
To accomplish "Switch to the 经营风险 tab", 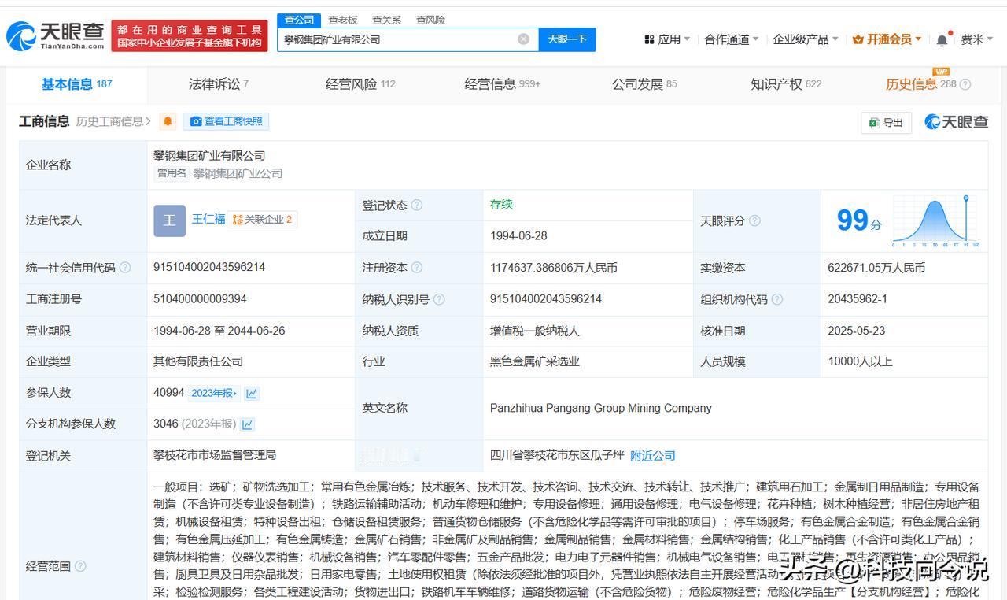I will (x=360, y=84).
